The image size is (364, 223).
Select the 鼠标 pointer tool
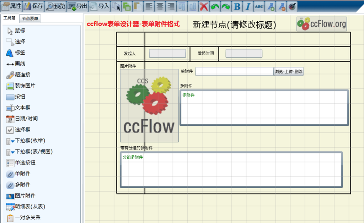16,31
